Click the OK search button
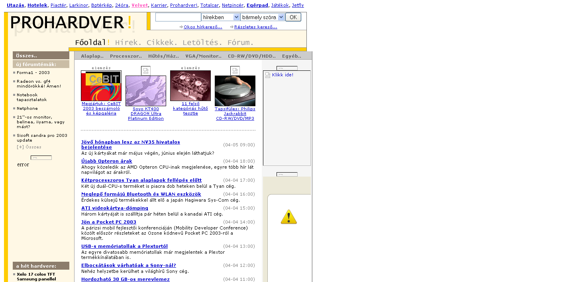The width and height of the screenshot is (567, 282). point(293,17)
